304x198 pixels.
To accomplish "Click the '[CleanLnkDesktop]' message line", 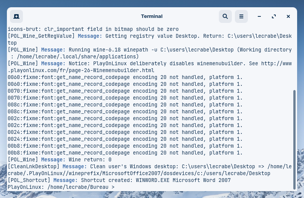I will coord(150,170).
